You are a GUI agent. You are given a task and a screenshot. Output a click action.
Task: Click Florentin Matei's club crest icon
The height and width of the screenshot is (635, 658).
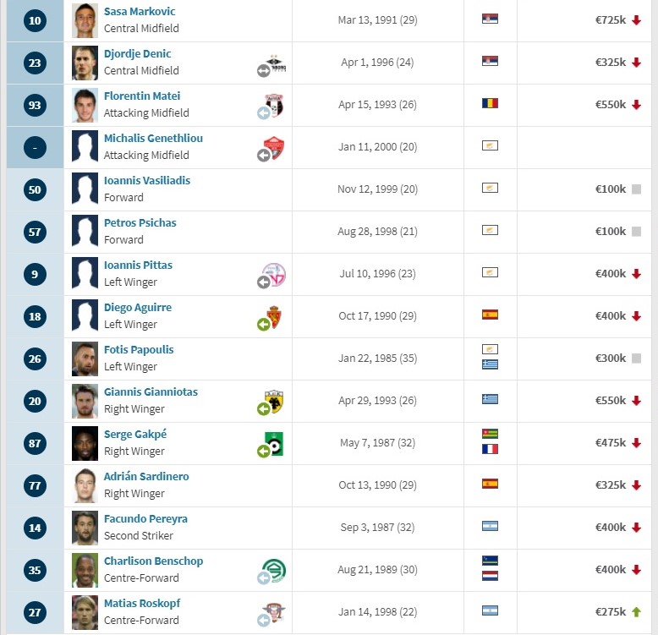tap(274, 105)
